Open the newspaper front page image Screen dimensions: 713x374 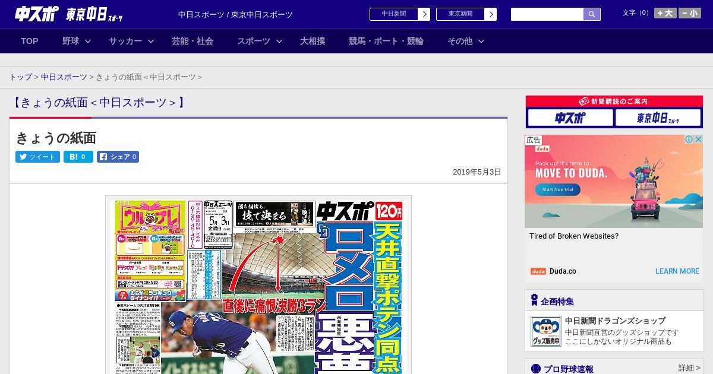(x=258, y=285)
